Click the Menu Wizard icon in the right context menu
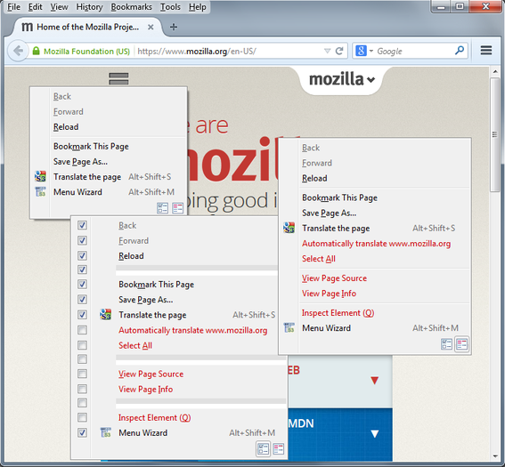The image size is (505, 467). click(289, 327)
